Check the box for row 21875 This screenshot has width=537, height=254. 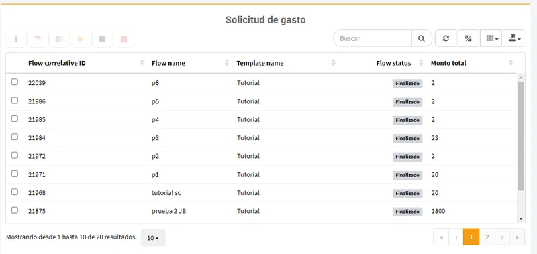click(15, 210)
